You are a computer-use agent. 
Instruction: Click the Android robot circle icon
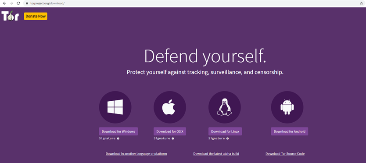pos(287,107)
